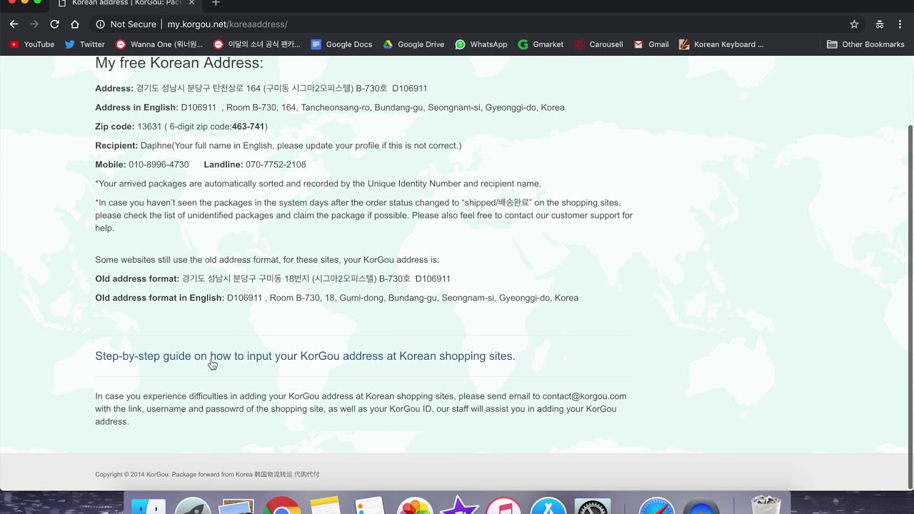The image size is (914, 514).
Task: Reload the KorGou page
Action: (54, 24)
